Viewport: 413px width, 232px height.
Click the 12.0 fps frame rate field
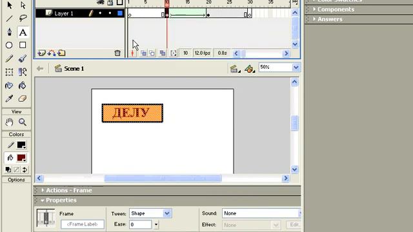(x=202, y=53)
